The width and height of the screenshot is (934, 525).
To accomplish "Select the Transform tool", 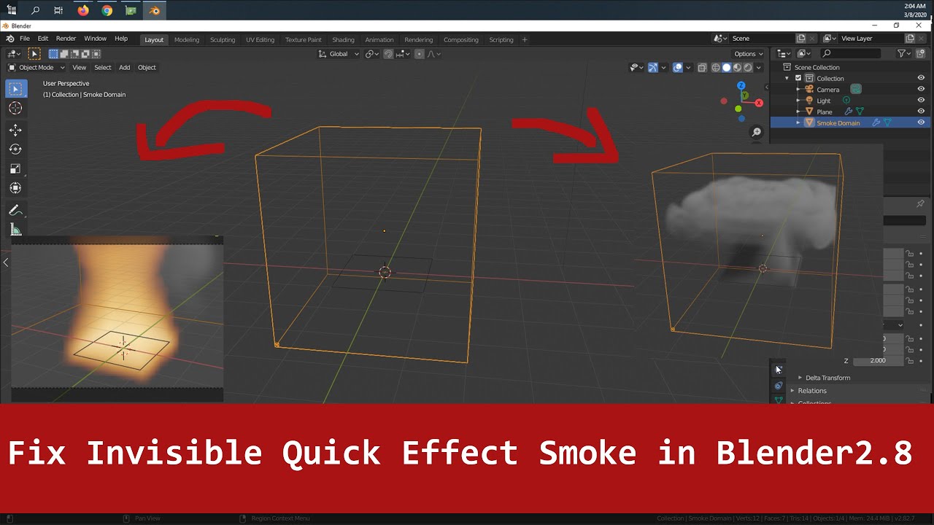I will pyautogui.click(x=15, y=188).
